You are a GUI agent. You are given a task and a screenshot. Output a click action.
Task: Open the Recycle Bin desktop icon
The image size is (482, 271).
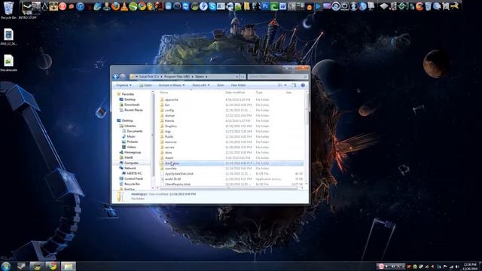click(x=8, y=10)
